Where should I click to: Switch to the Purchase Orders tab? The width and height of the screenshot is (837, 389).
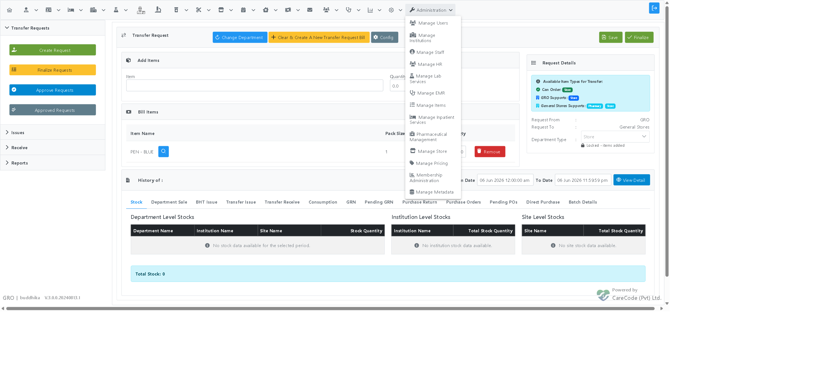coord(463,202)
